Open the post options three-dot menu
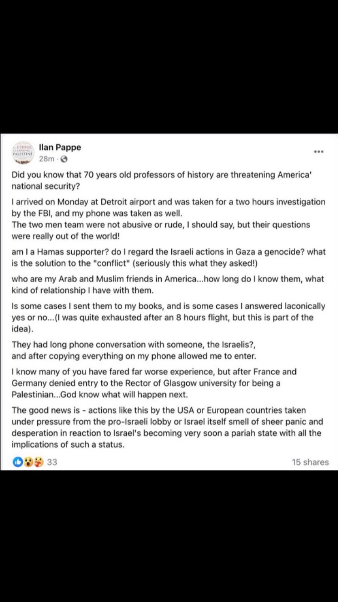Image resolution: width=338 pixels, height=602 pixels. (x=318, y=152)
